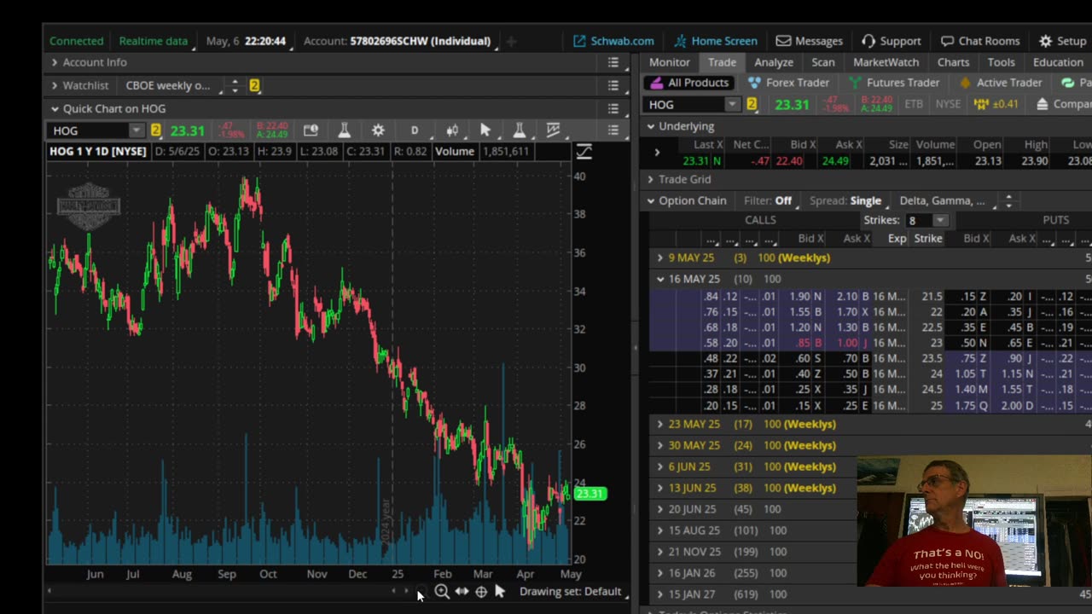Click the Schwab.com external link icon
Screen dimensions: 1092x614
click(579, 41)
